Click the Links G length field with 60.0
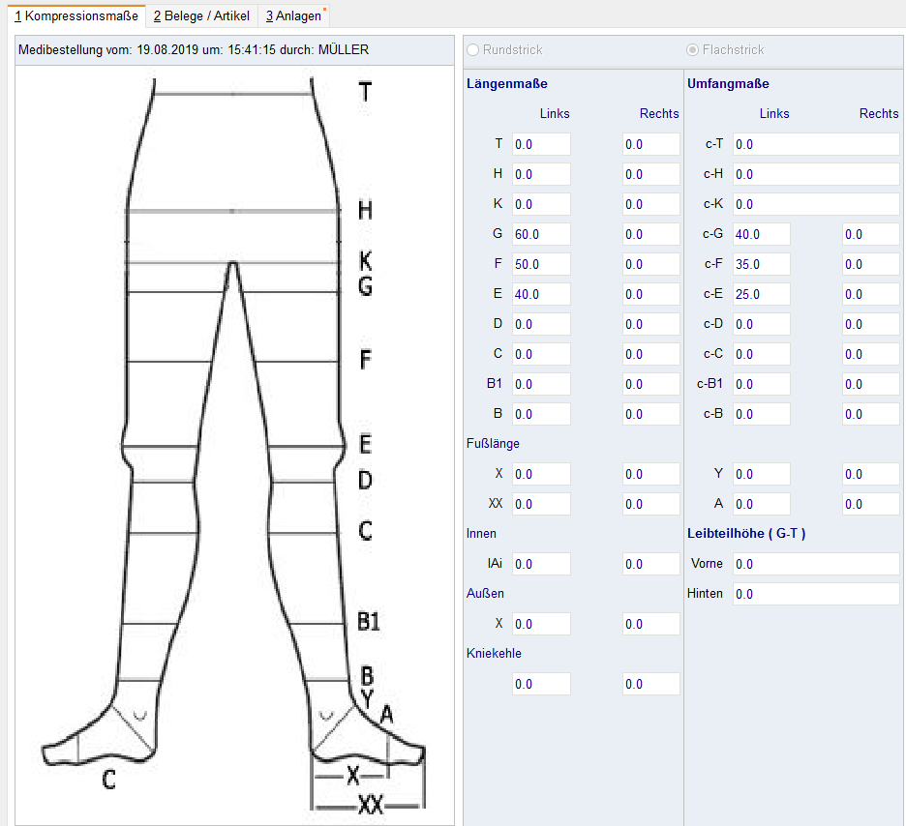 click(540, 234)
